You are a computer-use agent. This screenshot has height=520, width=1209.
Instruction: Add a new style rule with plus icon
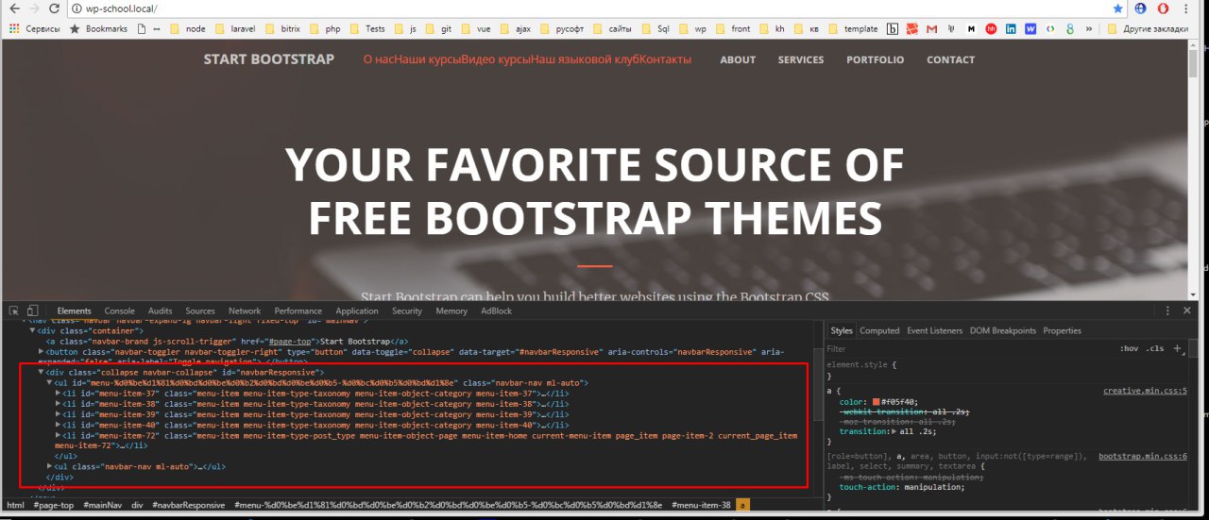point(1177,348)
